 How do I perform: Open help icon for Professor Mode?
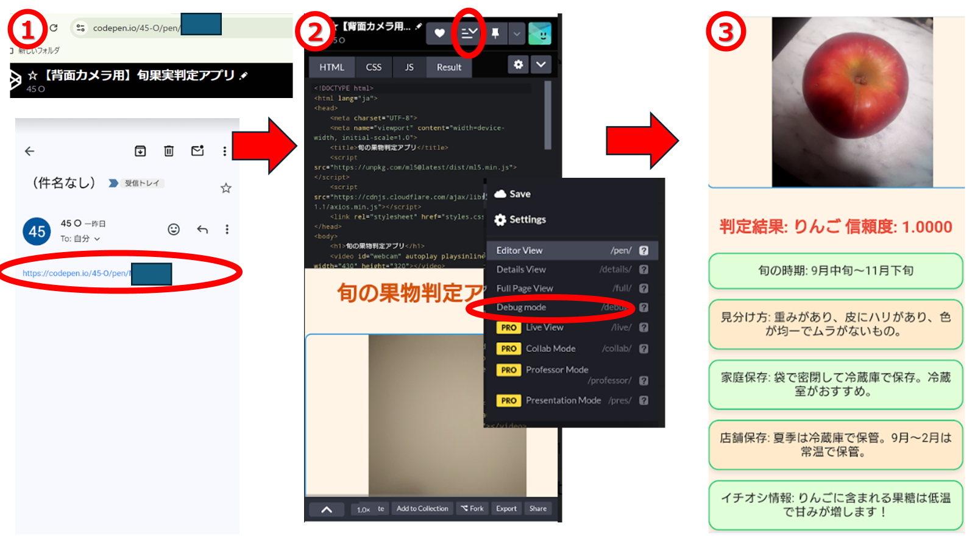pos(643,381)
